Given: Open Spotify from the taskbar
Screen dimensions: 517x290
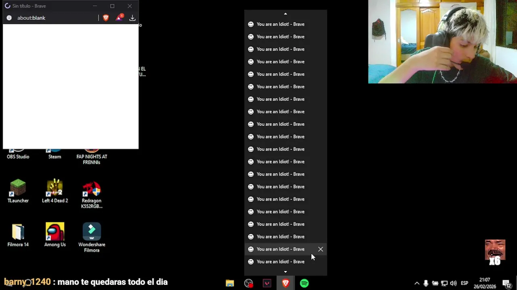Looking at the screenshot, I should point(304,284).
